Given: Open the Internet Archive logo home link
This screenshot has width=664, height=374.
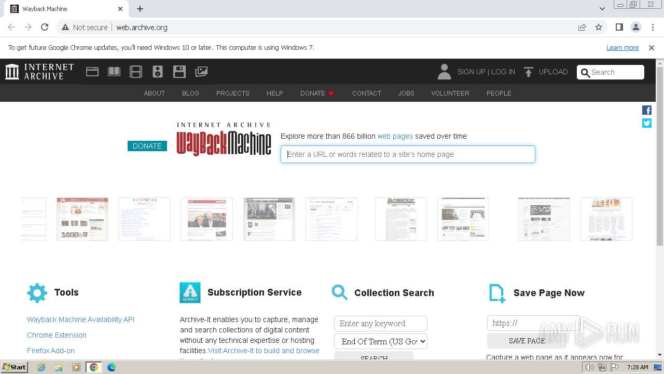Looking at the screenshot, I should [39, 72].
